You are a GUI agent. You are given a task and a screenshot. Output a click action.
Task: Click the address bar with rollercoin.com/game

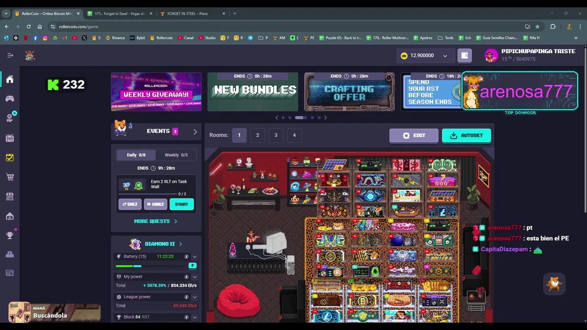[x=284, y=27]
